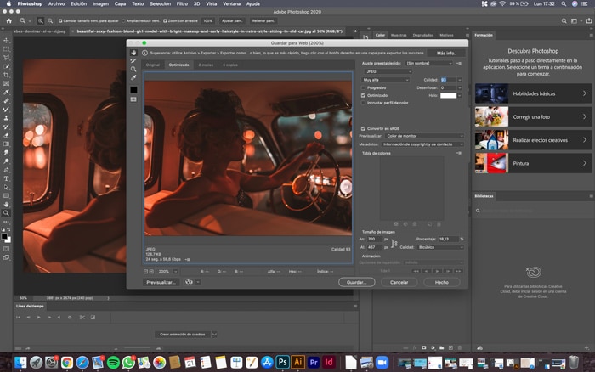
Task: Click the foreground color swatch in main toolbar
Action: pos(4,236)
